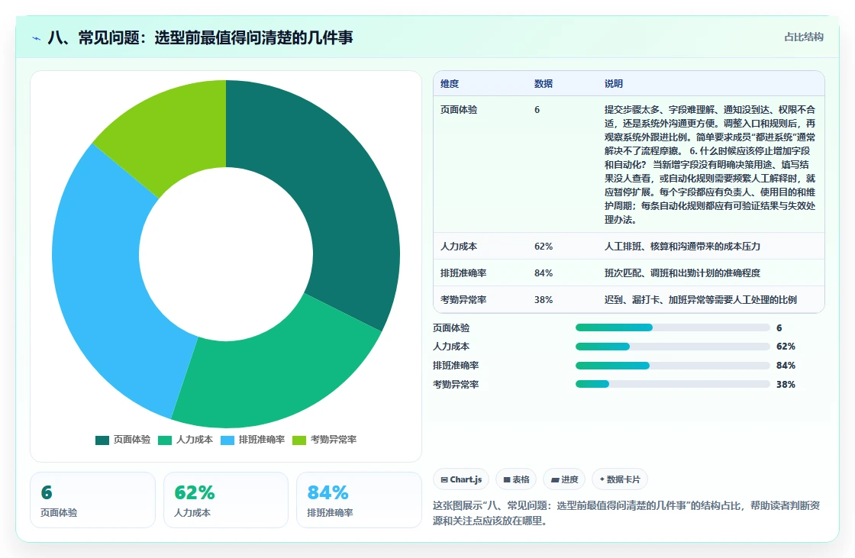Viewport: 855px width, 558px height.
Task: Click the 考勤异常率 progress row label
Action: click(456, 385)
